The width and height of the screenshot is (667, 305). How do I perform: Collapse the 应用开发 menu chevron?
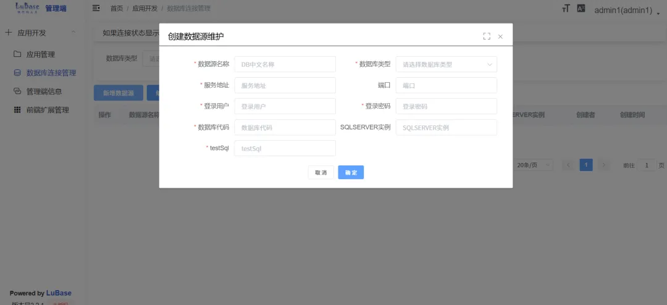pyautogui.click(x=73, y=32)
